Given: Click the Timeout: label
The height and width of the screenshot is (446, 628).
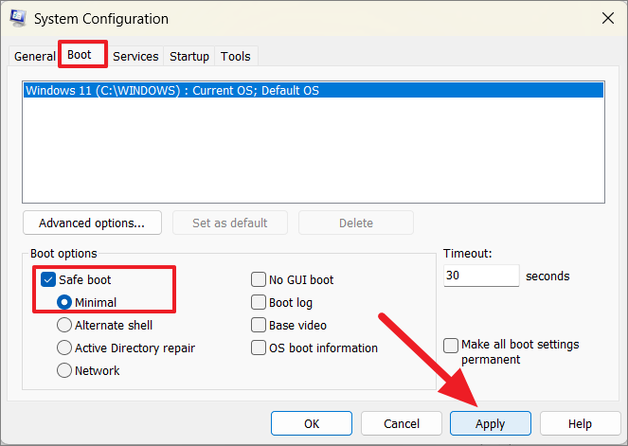Looking at the screenshot, I should click(x=467, y=254).
